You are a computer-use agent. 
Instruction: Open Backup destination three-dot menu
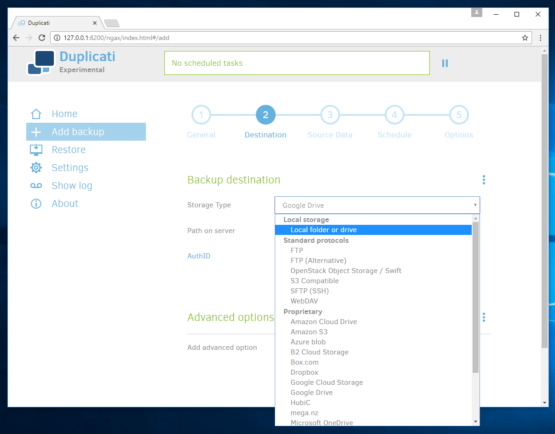[x=483, y=180]
